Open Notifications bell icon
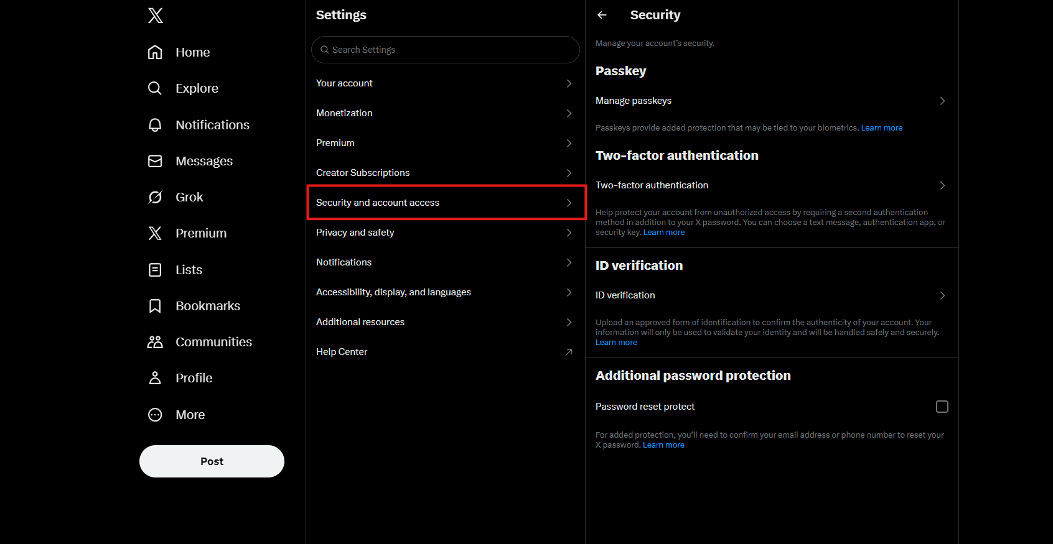The height and width of the screenshot is (544, 1053). point(155,124)
